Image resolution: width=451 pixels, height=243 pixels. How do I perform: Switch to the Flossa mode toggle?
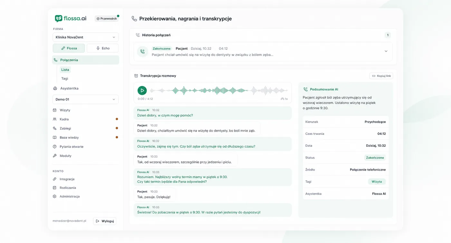pyautogui.click(x=69, y=48)
